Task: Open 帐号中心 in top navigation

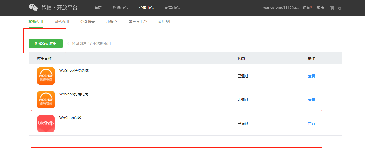Action: (172, 8)
